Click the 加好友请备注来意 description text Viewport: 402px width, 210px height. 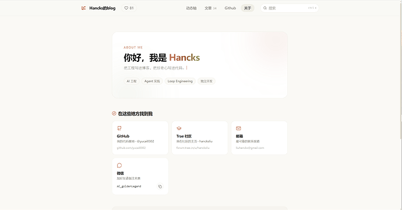coord(128,178)
